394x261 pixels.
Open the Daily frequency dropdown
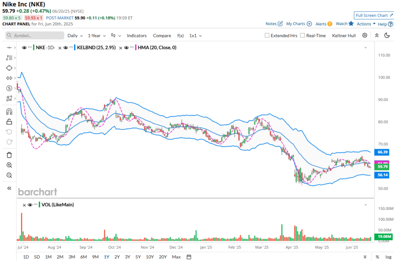75,35
